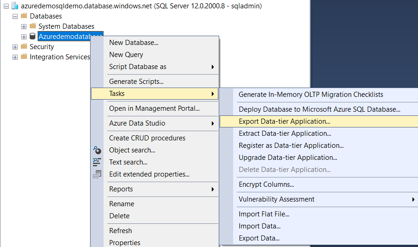
Task: Click the System Databases folder icon
Action: point(33,26)
